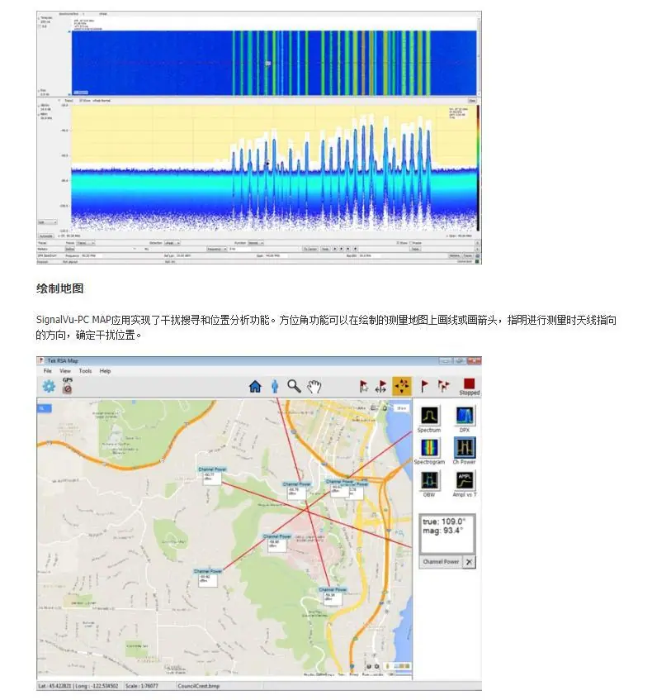Toggle the Show checkbox above DPX graph

coord(81,101)
